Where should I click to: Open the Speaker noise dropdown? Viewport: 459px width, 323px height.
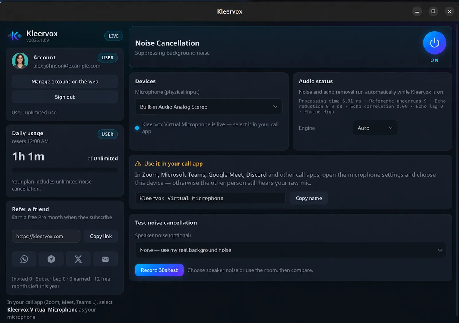(291, 250)
